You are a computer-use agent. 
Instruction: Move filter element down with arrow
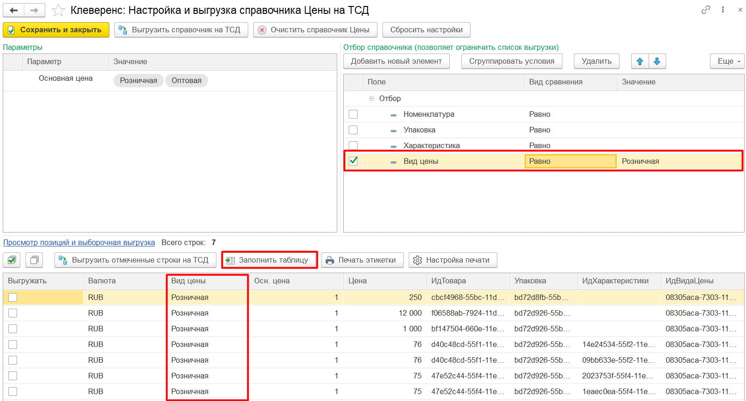point(657,61)
